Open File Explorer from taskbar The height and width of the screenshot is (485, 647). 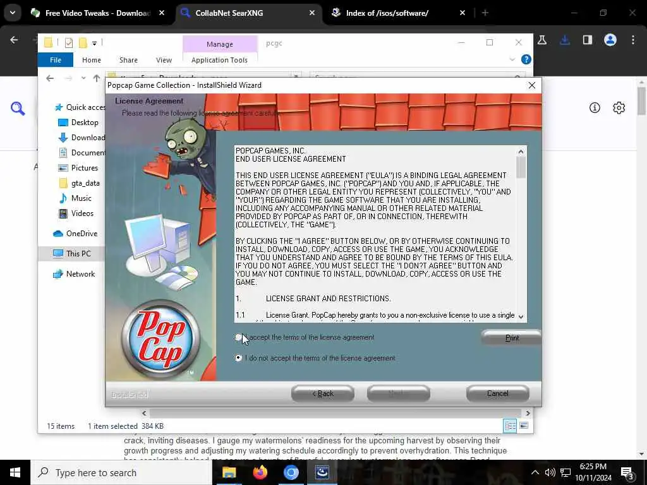[x=229, y=472]
